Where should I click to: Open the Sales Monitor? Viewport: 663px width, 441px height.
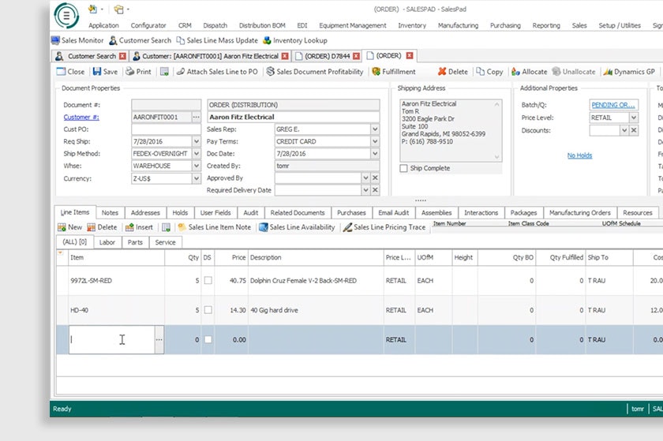pos(77,40)
